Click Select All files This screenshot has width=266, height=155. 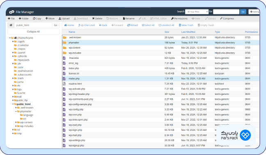[148, 25]
